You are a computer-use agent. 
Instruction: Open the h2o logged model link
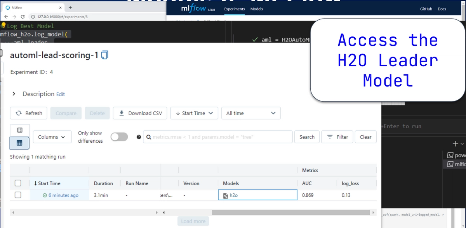click(x=233, y=195)
